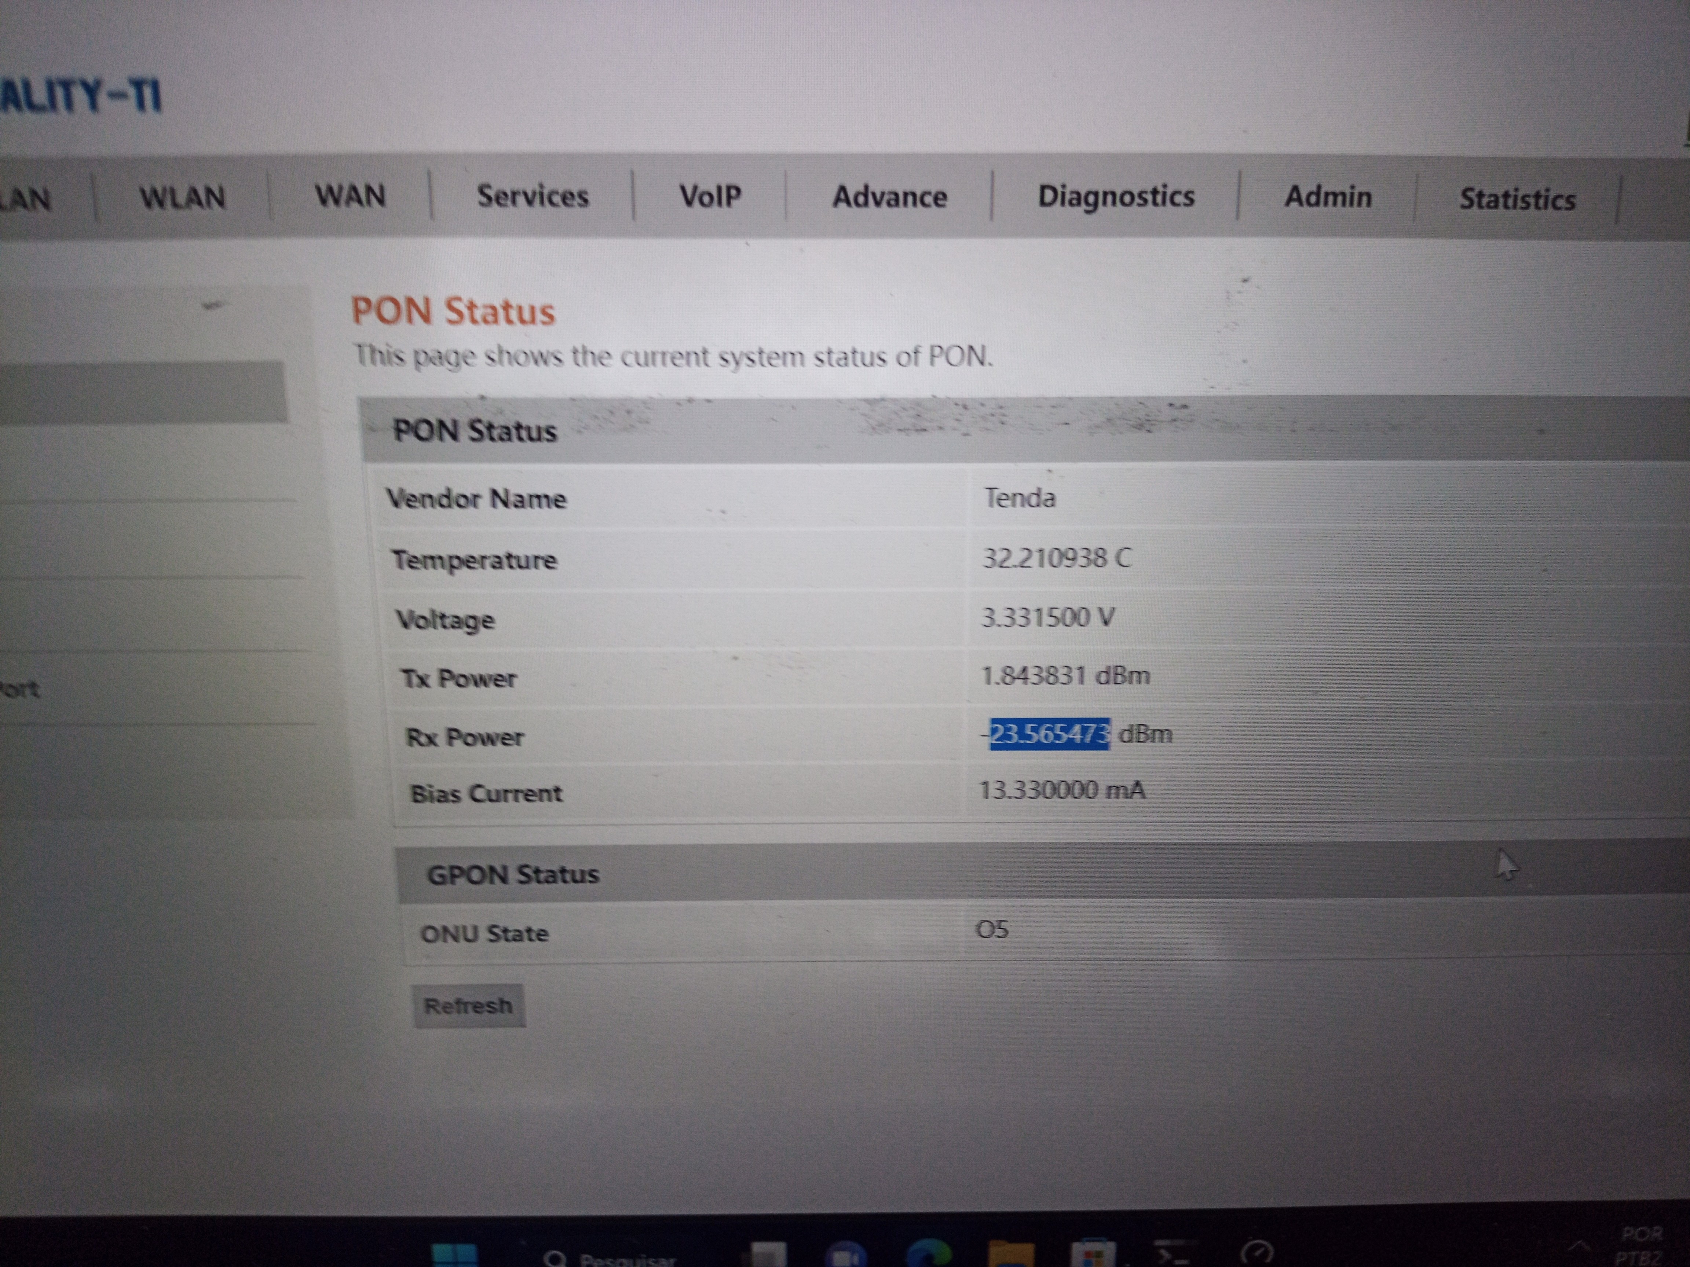Open the Advance tab
1690x1267 pixels.
tap(889, 197)
